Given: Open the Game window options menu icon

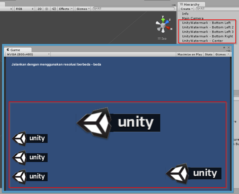Looking at the screenshot, I should [229, 51].
